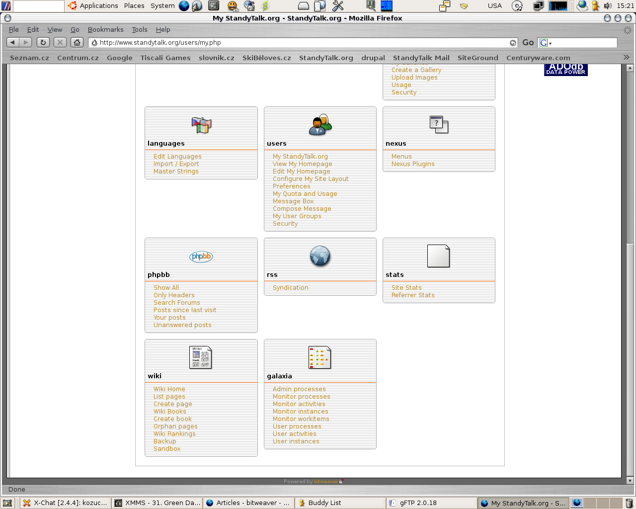Open the StandyTalk Mail bookmark
The image size is (636, 509).
click(421, 58)
